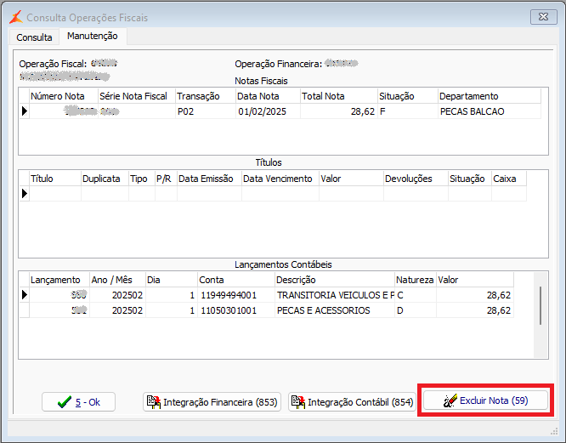566x443 pixels.
Task: Click the Número Nota column header
Action: coord(64,96)
